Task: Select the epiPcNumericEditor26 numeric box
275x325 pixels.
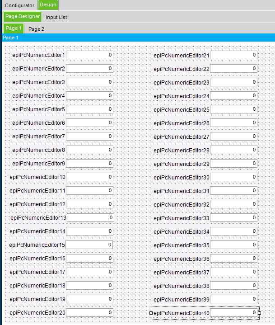Action: point(234,122)
